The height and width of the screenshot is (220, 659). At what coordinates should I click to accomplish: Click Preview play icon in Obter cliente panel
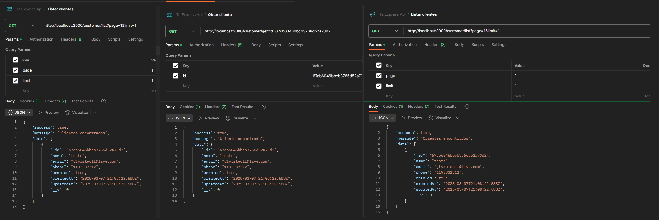tap(200, 118)
